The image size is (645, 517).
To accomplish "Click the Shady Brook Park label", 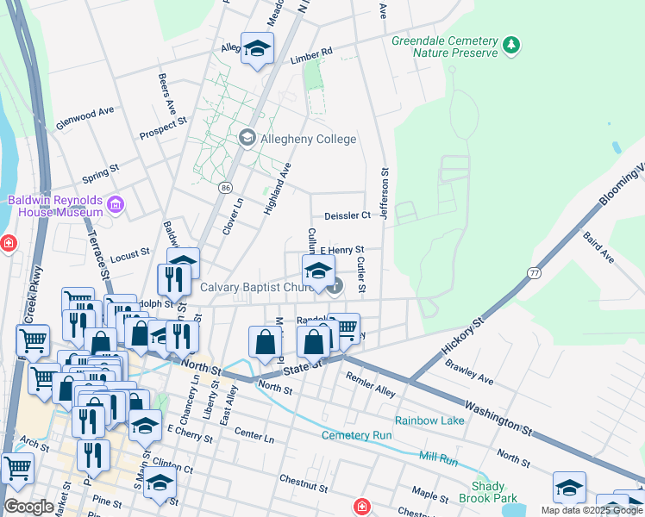I will pyautogui.click(x=488, y=492).
